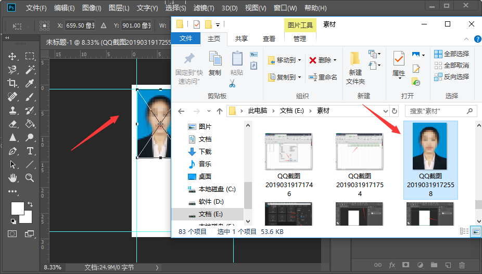Select the Rectangular Marquee tool
The width and height of the screenshot is (482, 274).
click(30, 56)
